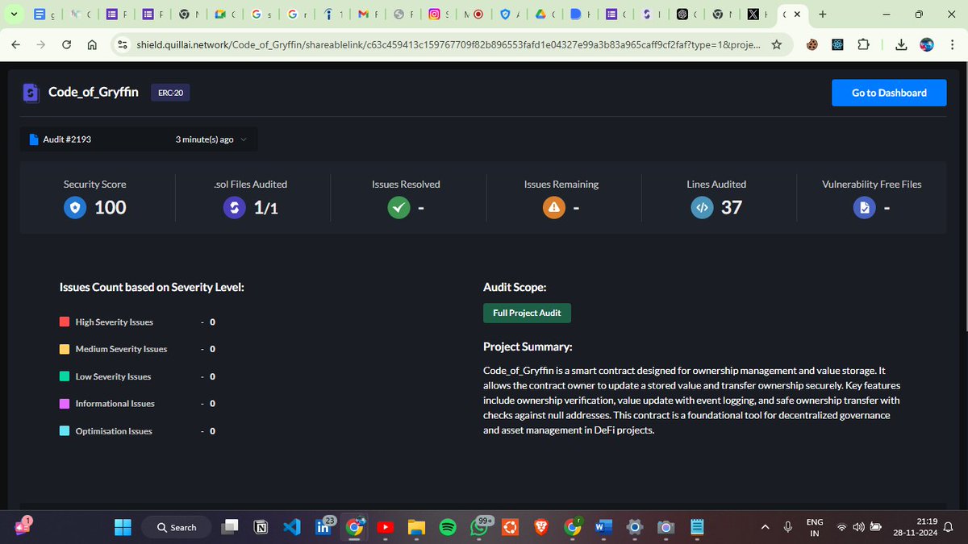Click the Chrome profile avatar

[927, 45]
